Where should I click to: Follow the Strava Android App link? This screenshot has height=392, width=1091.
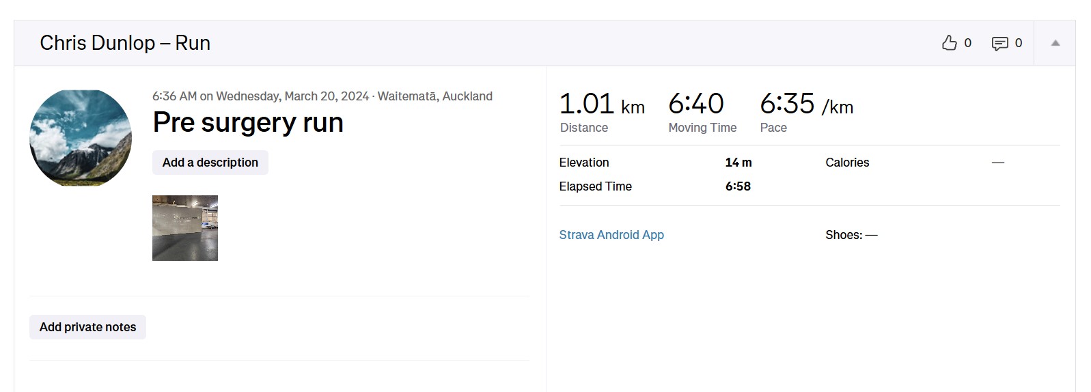click(x=611, y=235)
